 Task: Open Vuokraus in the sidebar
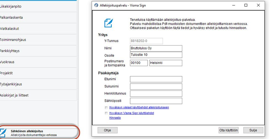38,62
